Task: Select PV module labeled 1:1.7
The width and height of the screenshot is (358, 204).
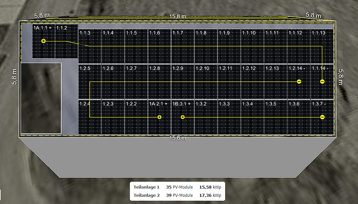Action: [x=183, y=46]
